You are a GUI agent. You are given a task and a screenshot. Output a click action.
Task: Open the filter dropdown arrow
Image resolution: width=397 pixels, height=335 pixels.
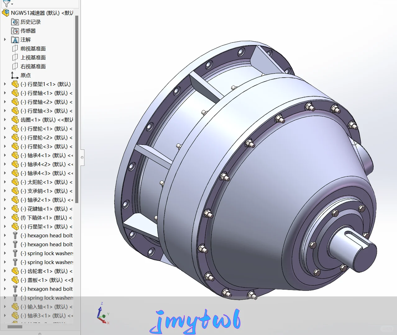click(x=12, y=4)
